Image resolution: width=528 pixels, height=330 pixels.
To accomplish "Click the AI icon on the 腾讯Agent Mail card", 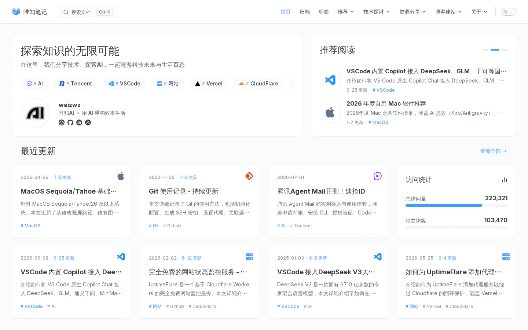I will coord(378,176).
